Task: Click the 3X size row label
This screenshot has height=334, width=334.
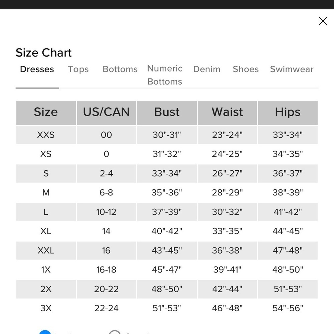Action: click(46, 308)
